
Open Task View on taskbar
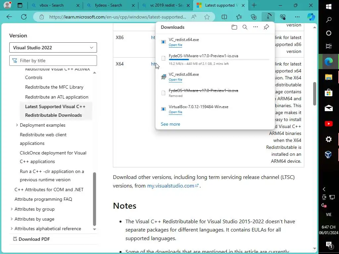329,46
